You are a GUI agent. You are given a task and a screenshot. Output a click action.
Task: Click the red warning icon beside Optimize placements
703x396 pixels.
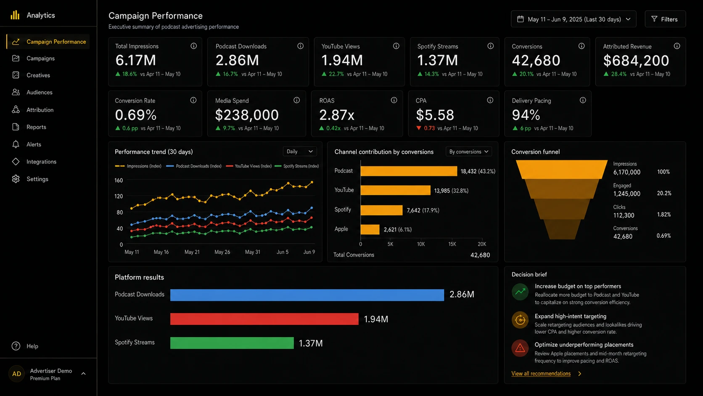[520, 348]
